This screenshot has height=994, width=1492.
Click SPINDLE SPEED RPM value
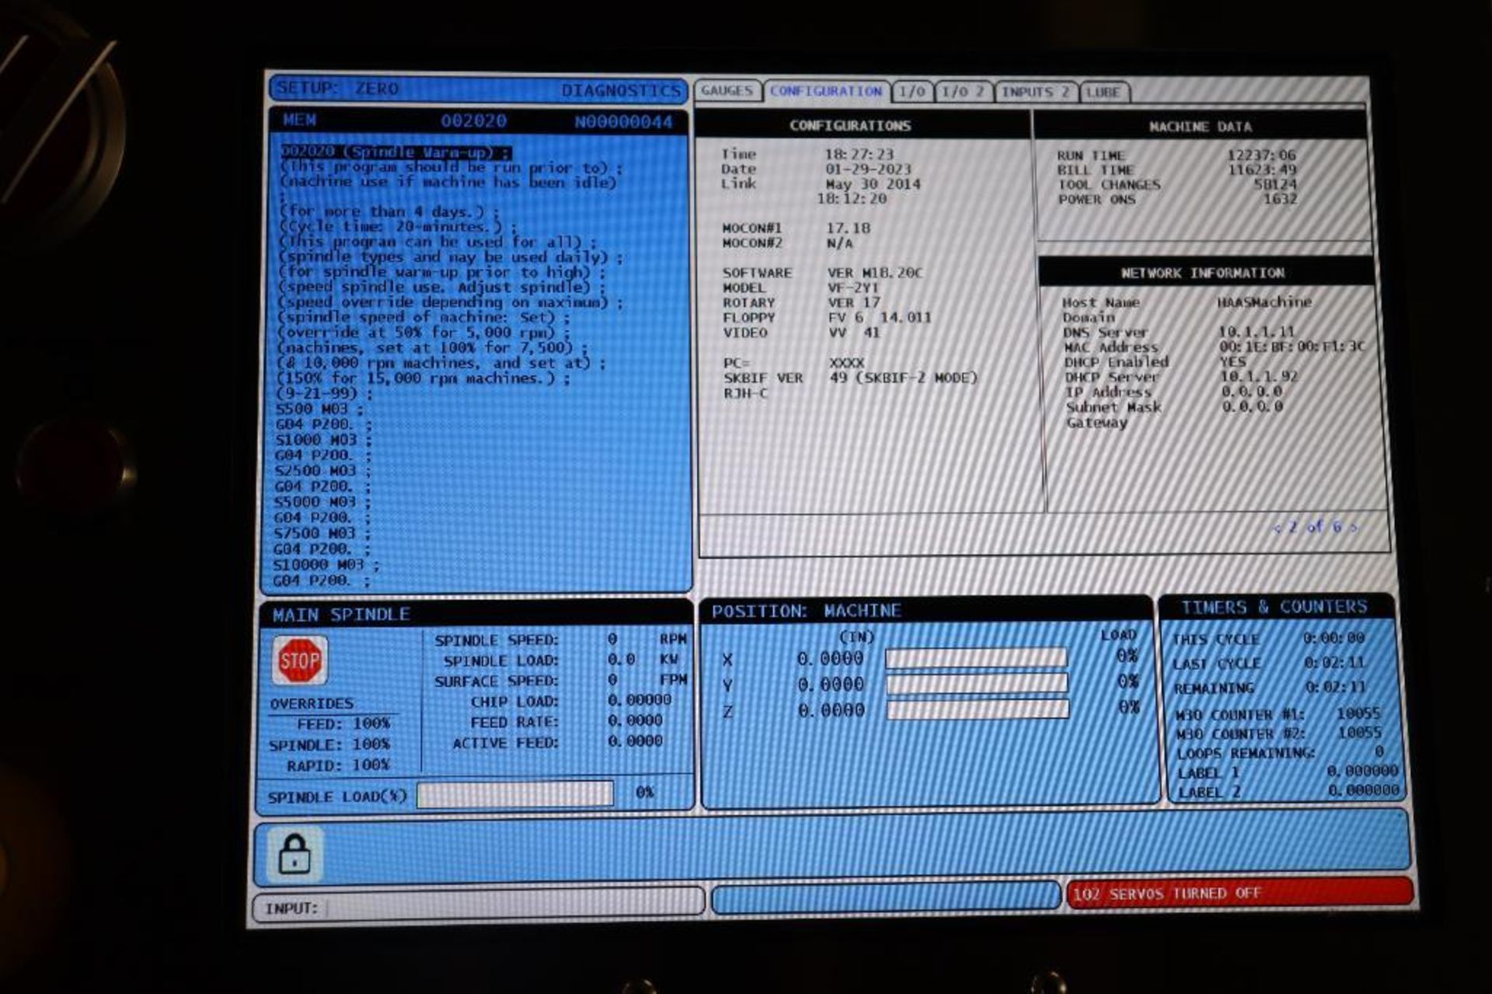pyautogui.click(x=612, y=640)
